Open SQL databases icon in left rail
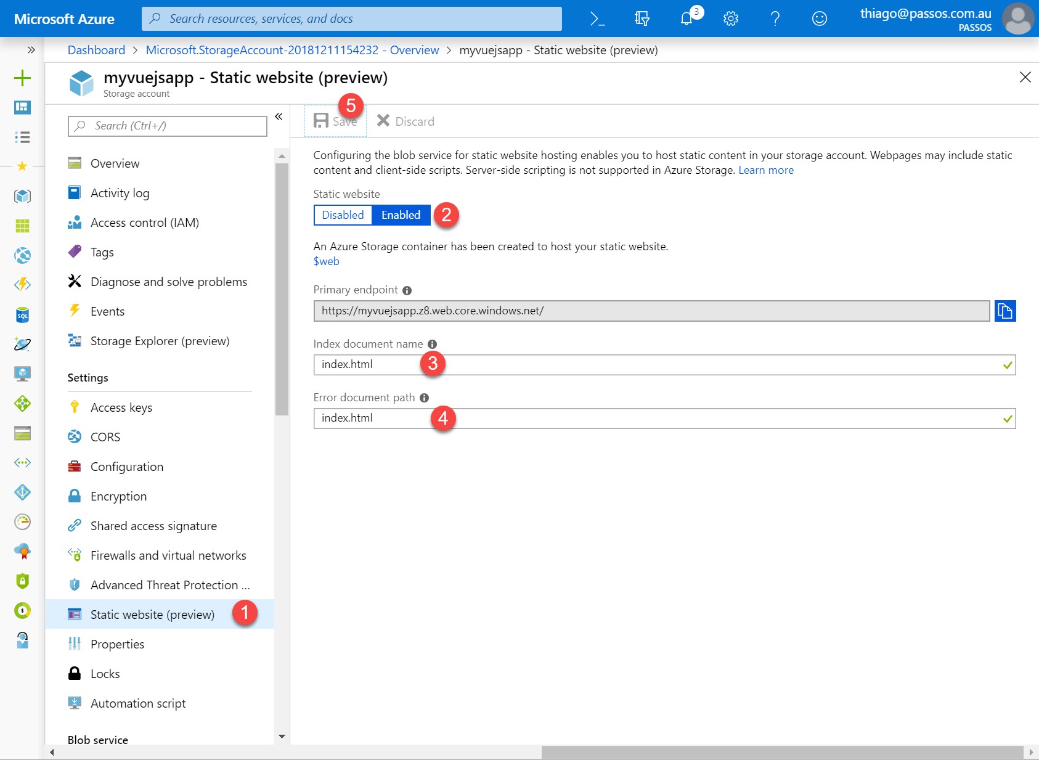Viewport: 1039px width, 760px height. [x=22, y=315]
